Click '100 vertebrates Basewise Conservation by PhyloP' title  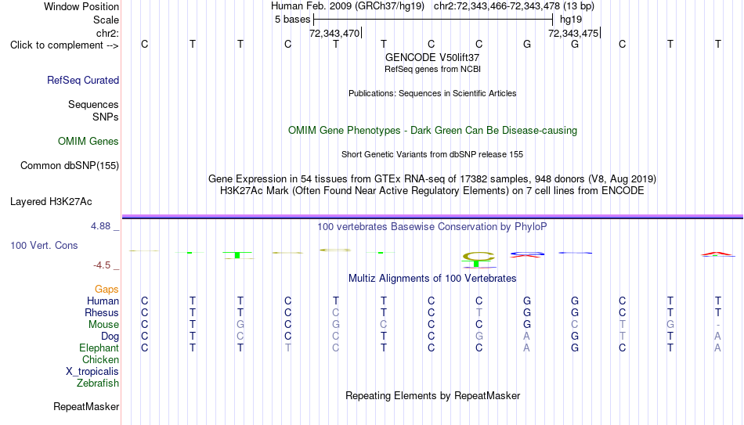tap(432, 227)
